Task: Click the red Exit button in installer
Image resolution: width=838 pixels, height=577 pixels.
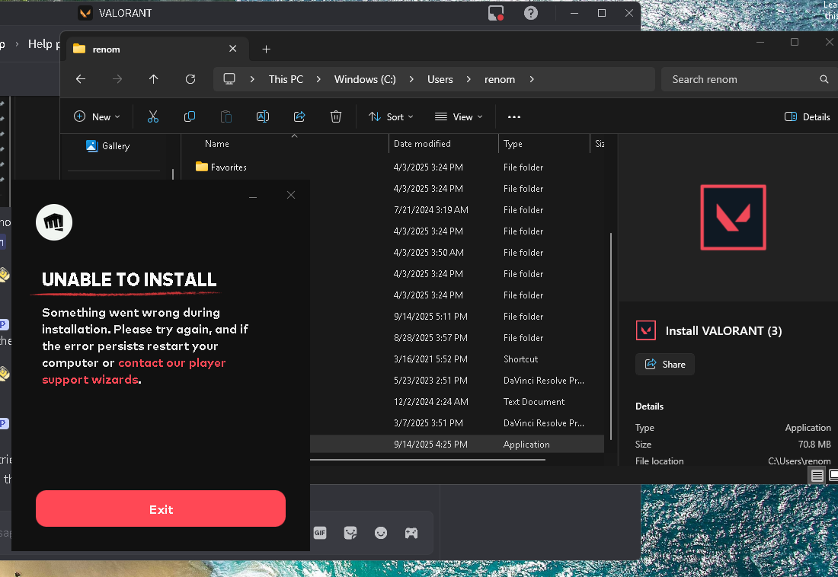Action: point(161,508)
